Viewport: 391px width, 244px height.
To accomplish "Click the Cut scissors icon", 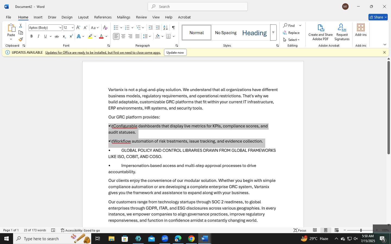I will (21, 26).
